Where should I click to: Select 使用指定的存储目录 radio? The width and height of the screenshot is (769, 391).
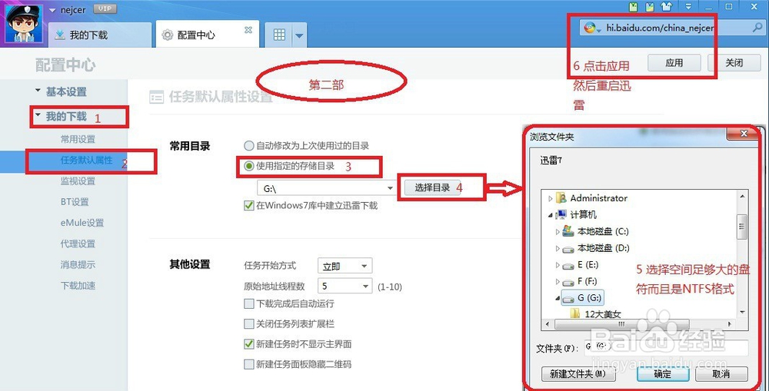[249, 166]
